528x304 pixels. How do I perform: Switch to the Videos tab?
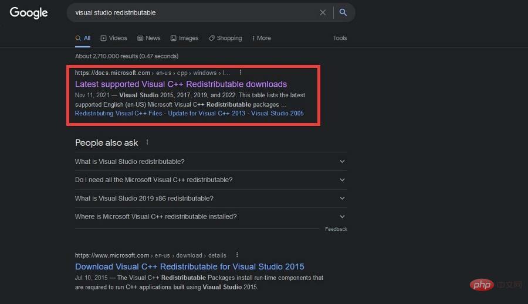click(x=114, y=38)
